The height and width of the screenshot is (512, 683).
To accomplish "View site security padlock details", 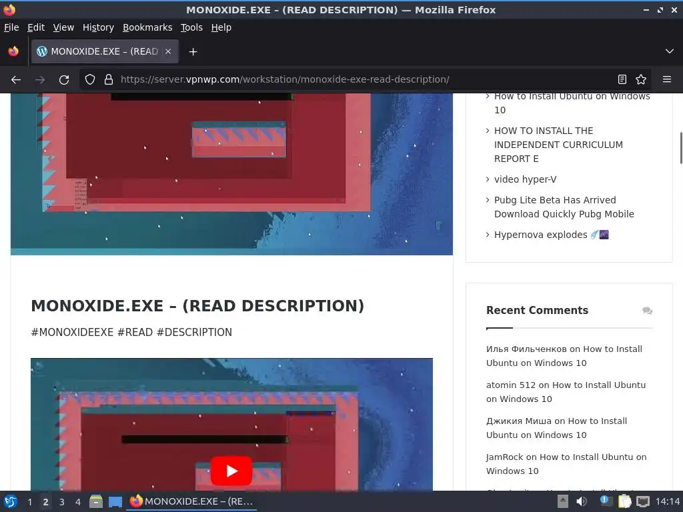I will (x=109, y=80).
